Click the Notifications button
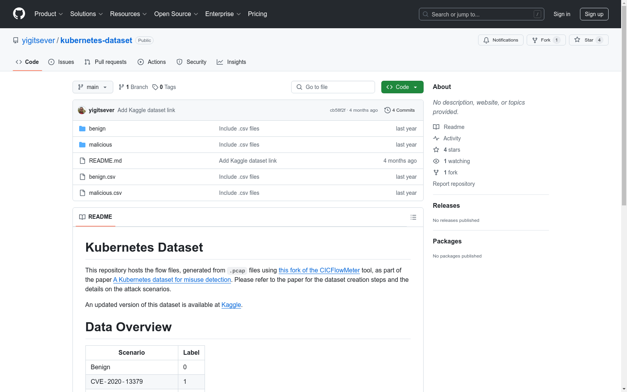 tap(501, 40)
